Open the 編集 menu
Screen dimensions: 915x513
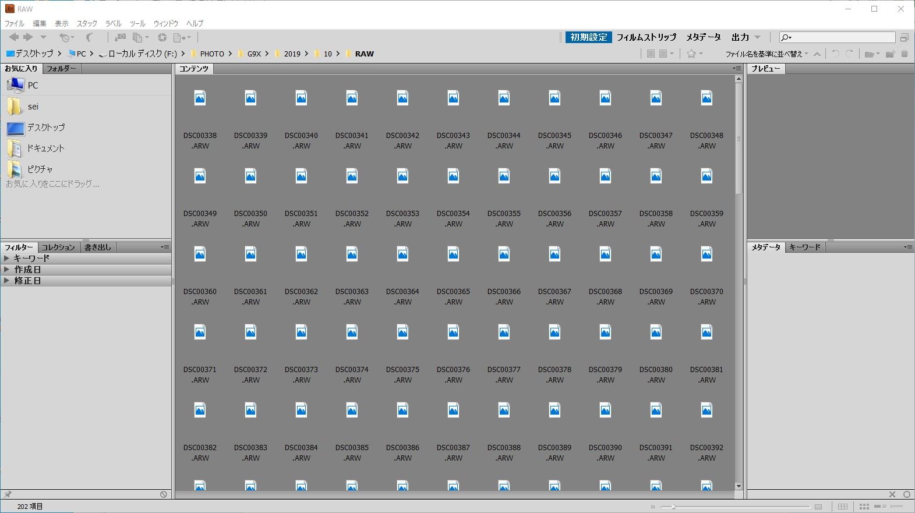click(x=40, y=23)
